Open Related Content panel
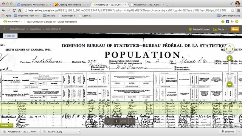The width and height of the screenshot is (242, 136). pyautogui.click(x=199, y=29)
